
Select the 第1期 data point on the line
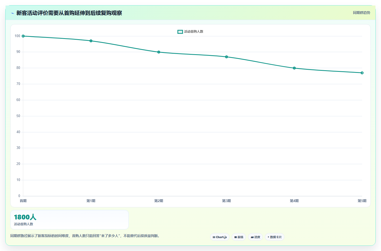click(x=91, y=41)
